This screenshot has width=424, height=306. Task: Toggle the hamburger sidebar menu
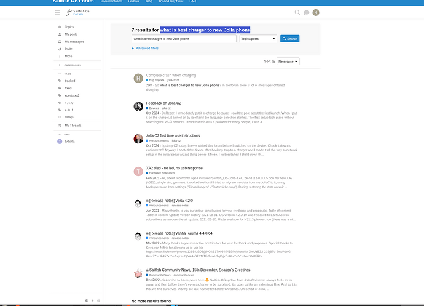[57, 13]
